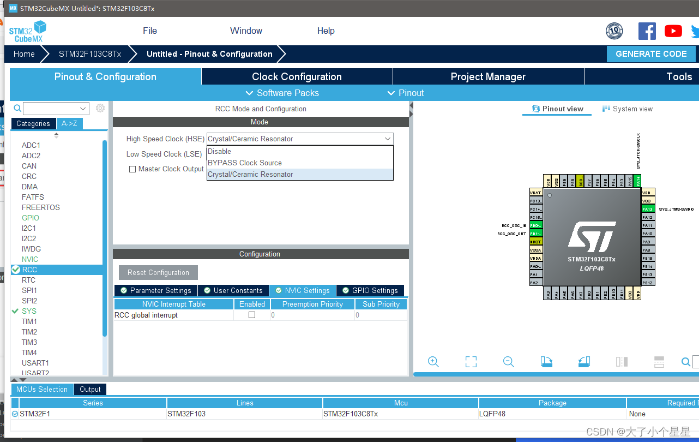The height and width of the screenshot is (442, 699).
Task: Click the vertical split view icon
Action: [622, 361]
